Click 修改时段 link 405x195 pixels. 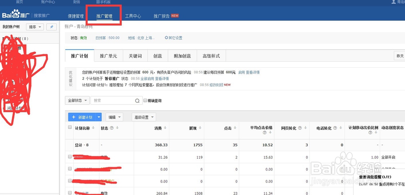click(216, 85)
